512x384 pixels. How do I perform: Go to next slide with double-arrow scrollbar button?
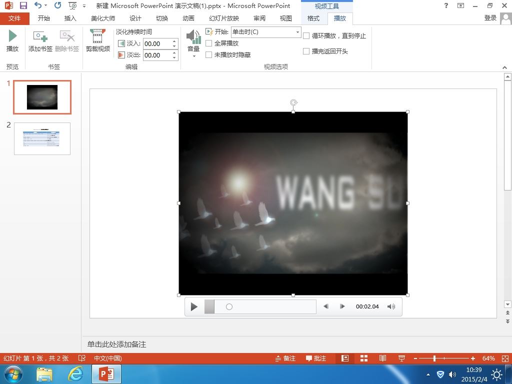507,321
